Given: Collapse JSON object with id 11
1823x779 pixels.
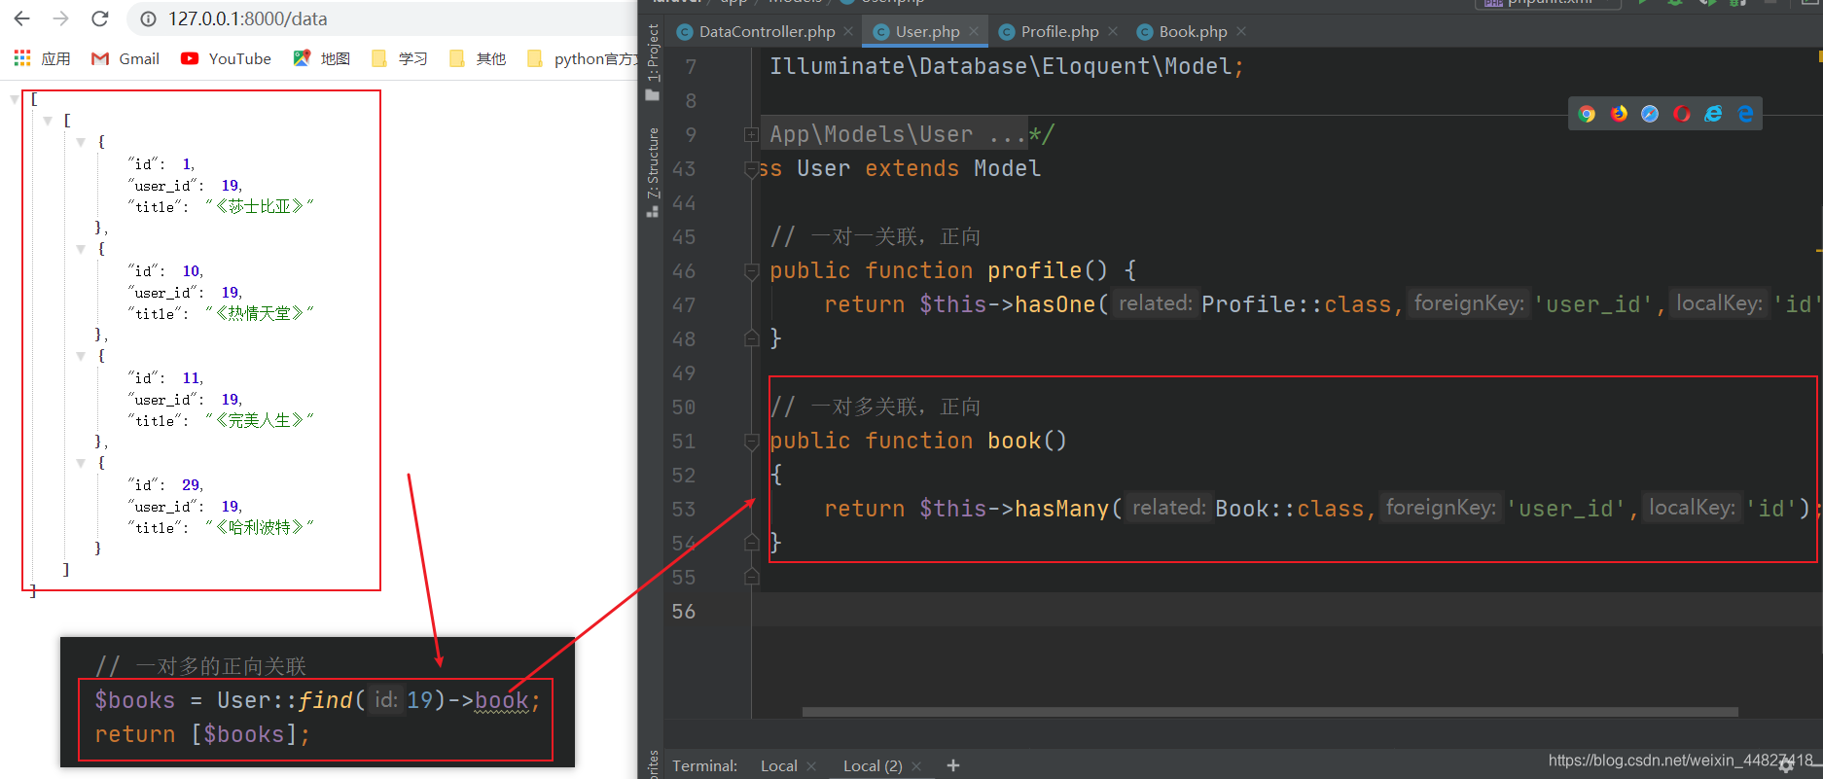Looking at the screenshot, I should pos(81,356).
